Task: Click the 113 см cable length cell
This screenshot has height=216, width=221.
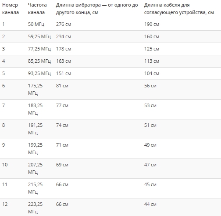Action: (x=152, y=61)
